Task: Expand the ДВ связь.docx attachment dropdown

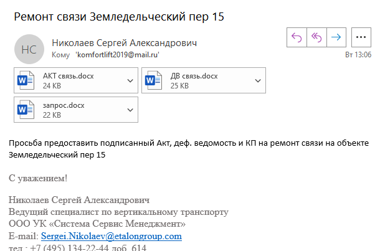Action: [258, 80]
